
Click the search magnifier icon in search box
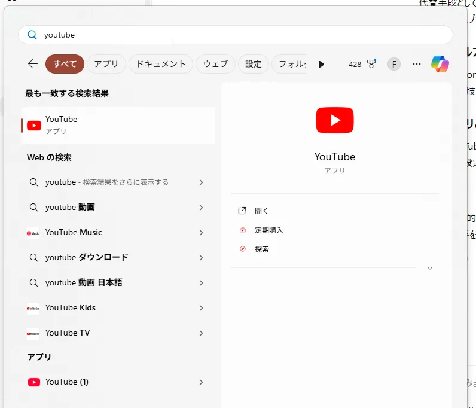pos(32,35)
